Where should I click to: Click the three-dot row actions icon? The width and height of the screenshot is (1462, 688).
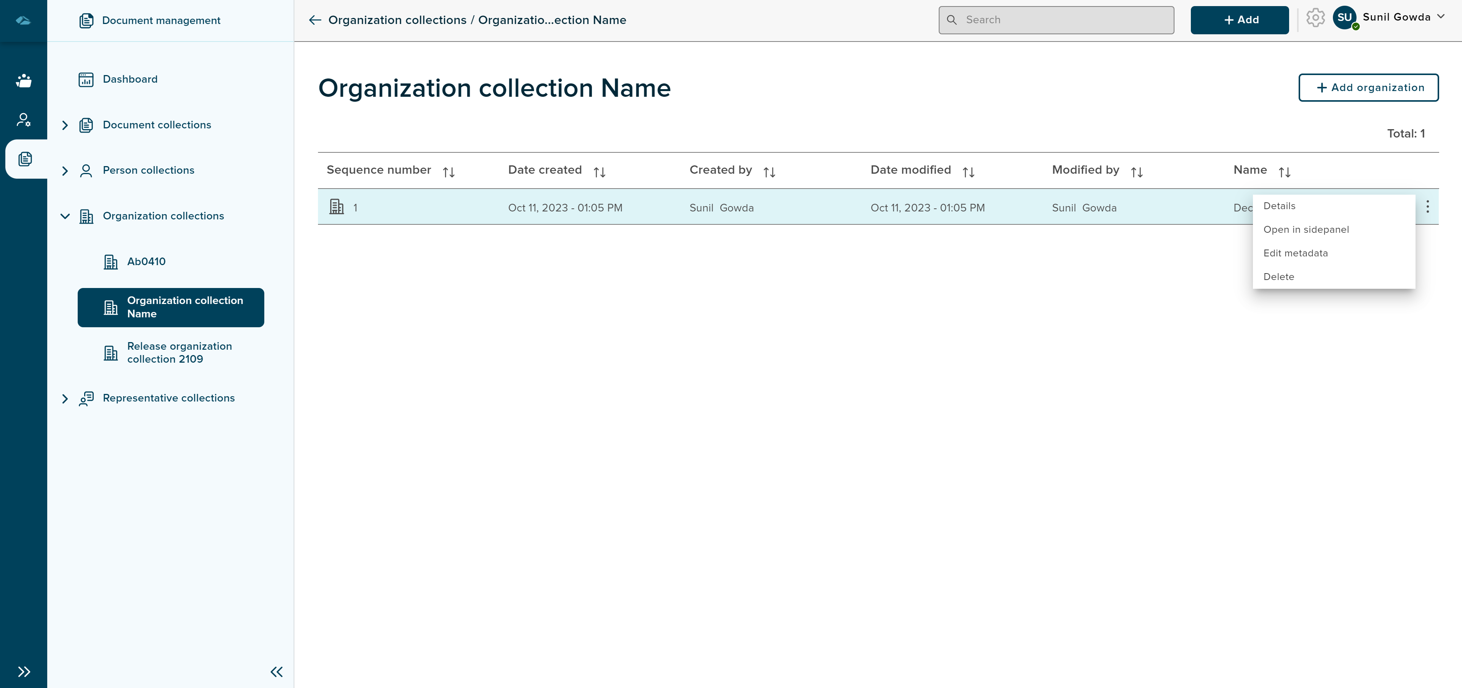1427,206
